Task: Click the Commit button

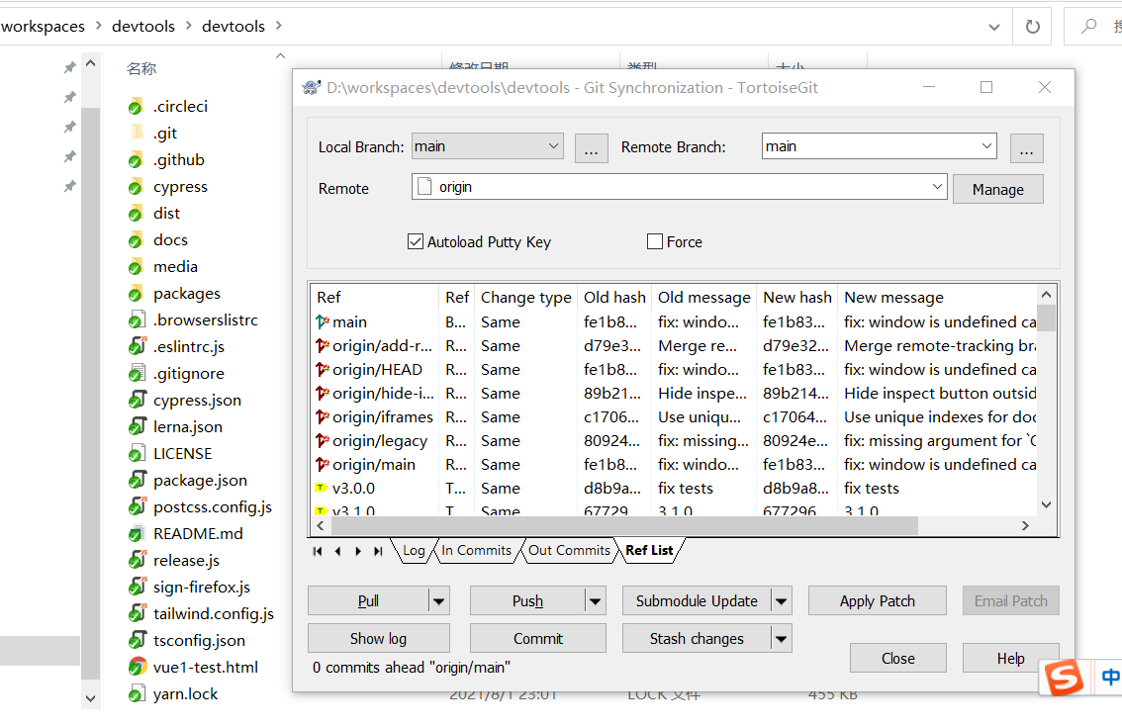Action: tap(538, 638)
